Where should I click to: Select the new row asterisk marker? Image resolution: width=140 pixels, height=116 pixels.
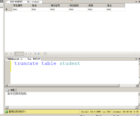coord(8,9)
